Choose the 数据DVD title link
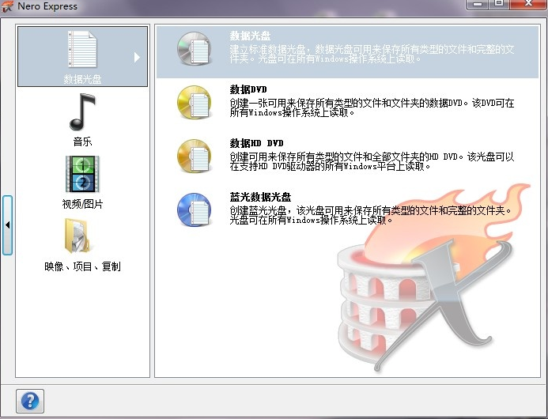Viewport: 548px width, 419px height. coord(249,90)
